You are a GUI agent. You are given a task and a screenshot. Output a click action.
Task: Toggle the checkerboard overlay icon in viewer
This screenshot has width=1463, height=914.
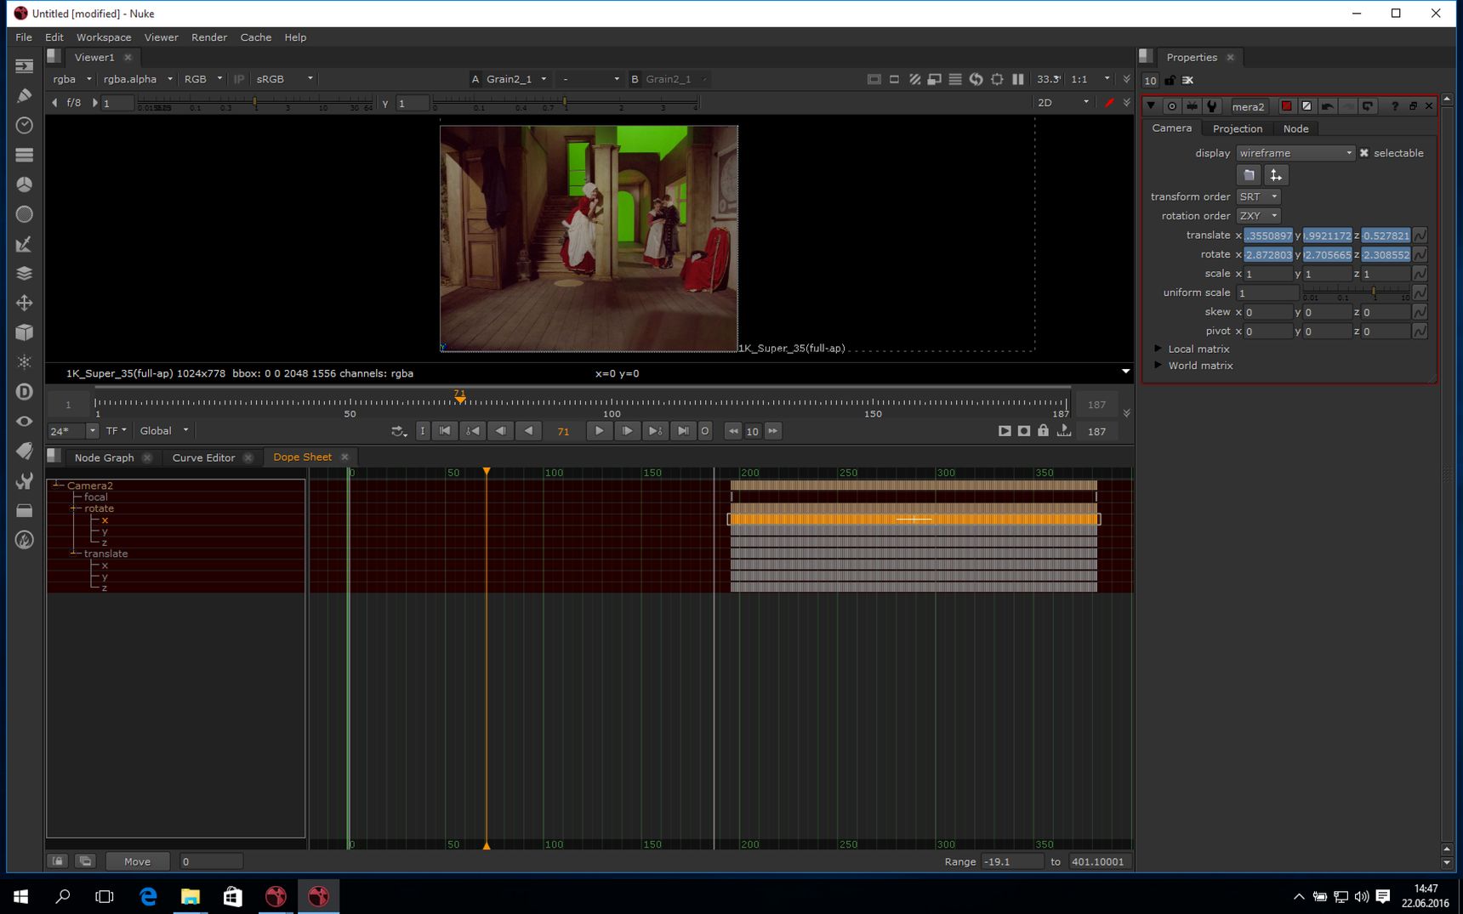click(915, 79)
